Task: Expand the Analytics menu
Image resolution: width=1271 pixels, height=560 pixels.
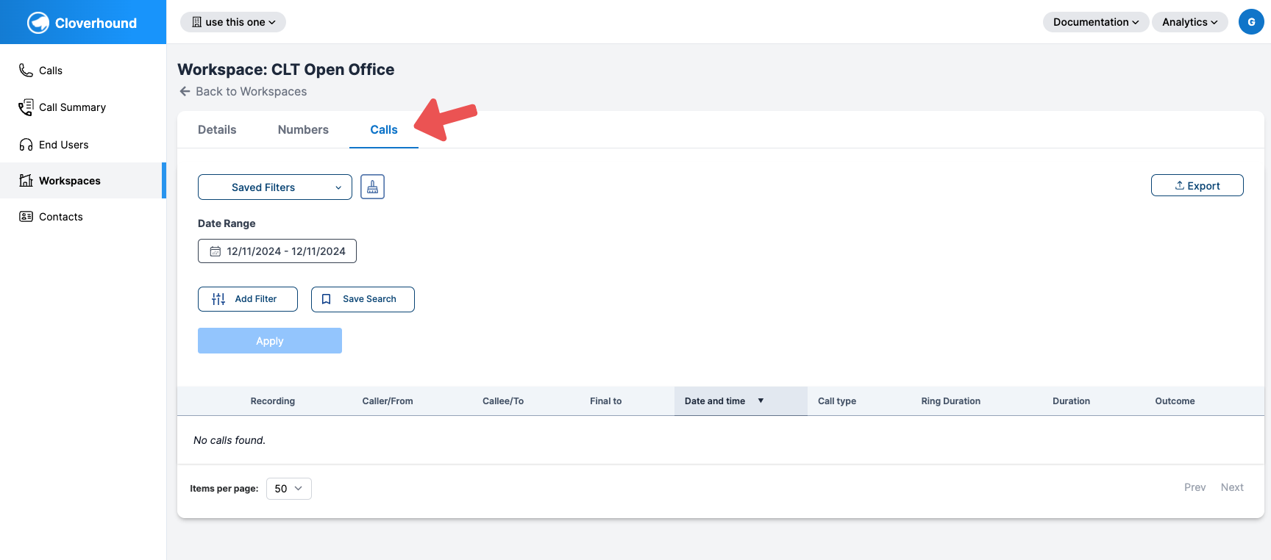Action: pos(1190,22)
